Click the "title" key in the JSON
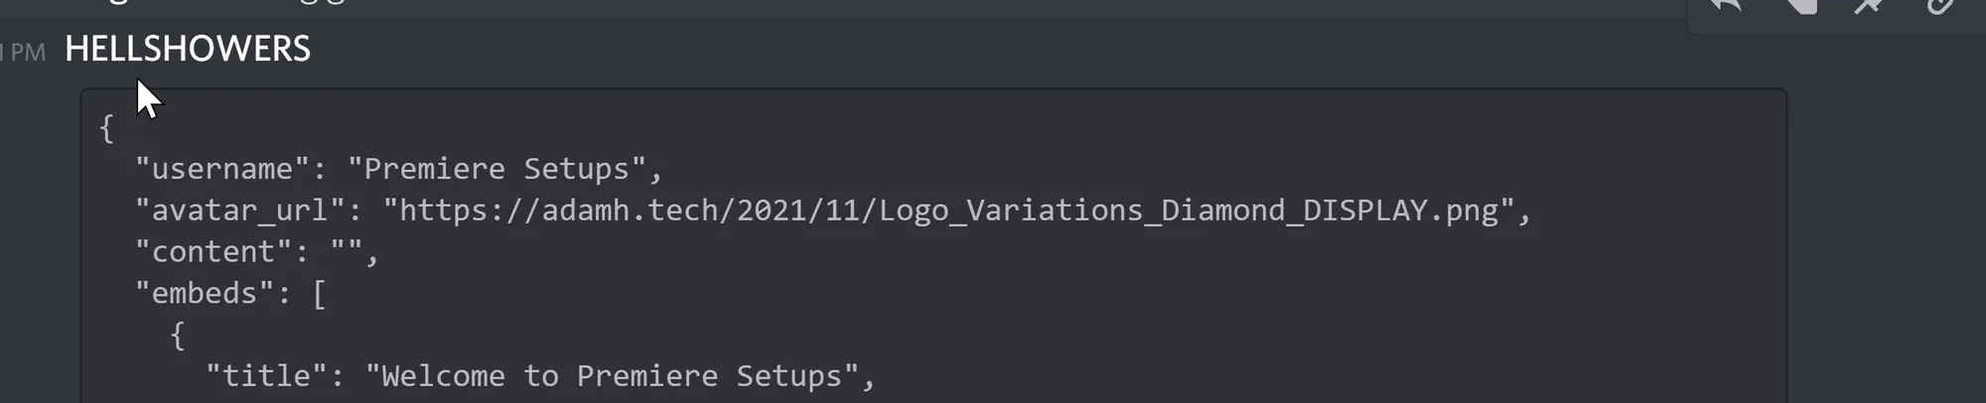The image size is (1986, 403). tap(266, 376)
